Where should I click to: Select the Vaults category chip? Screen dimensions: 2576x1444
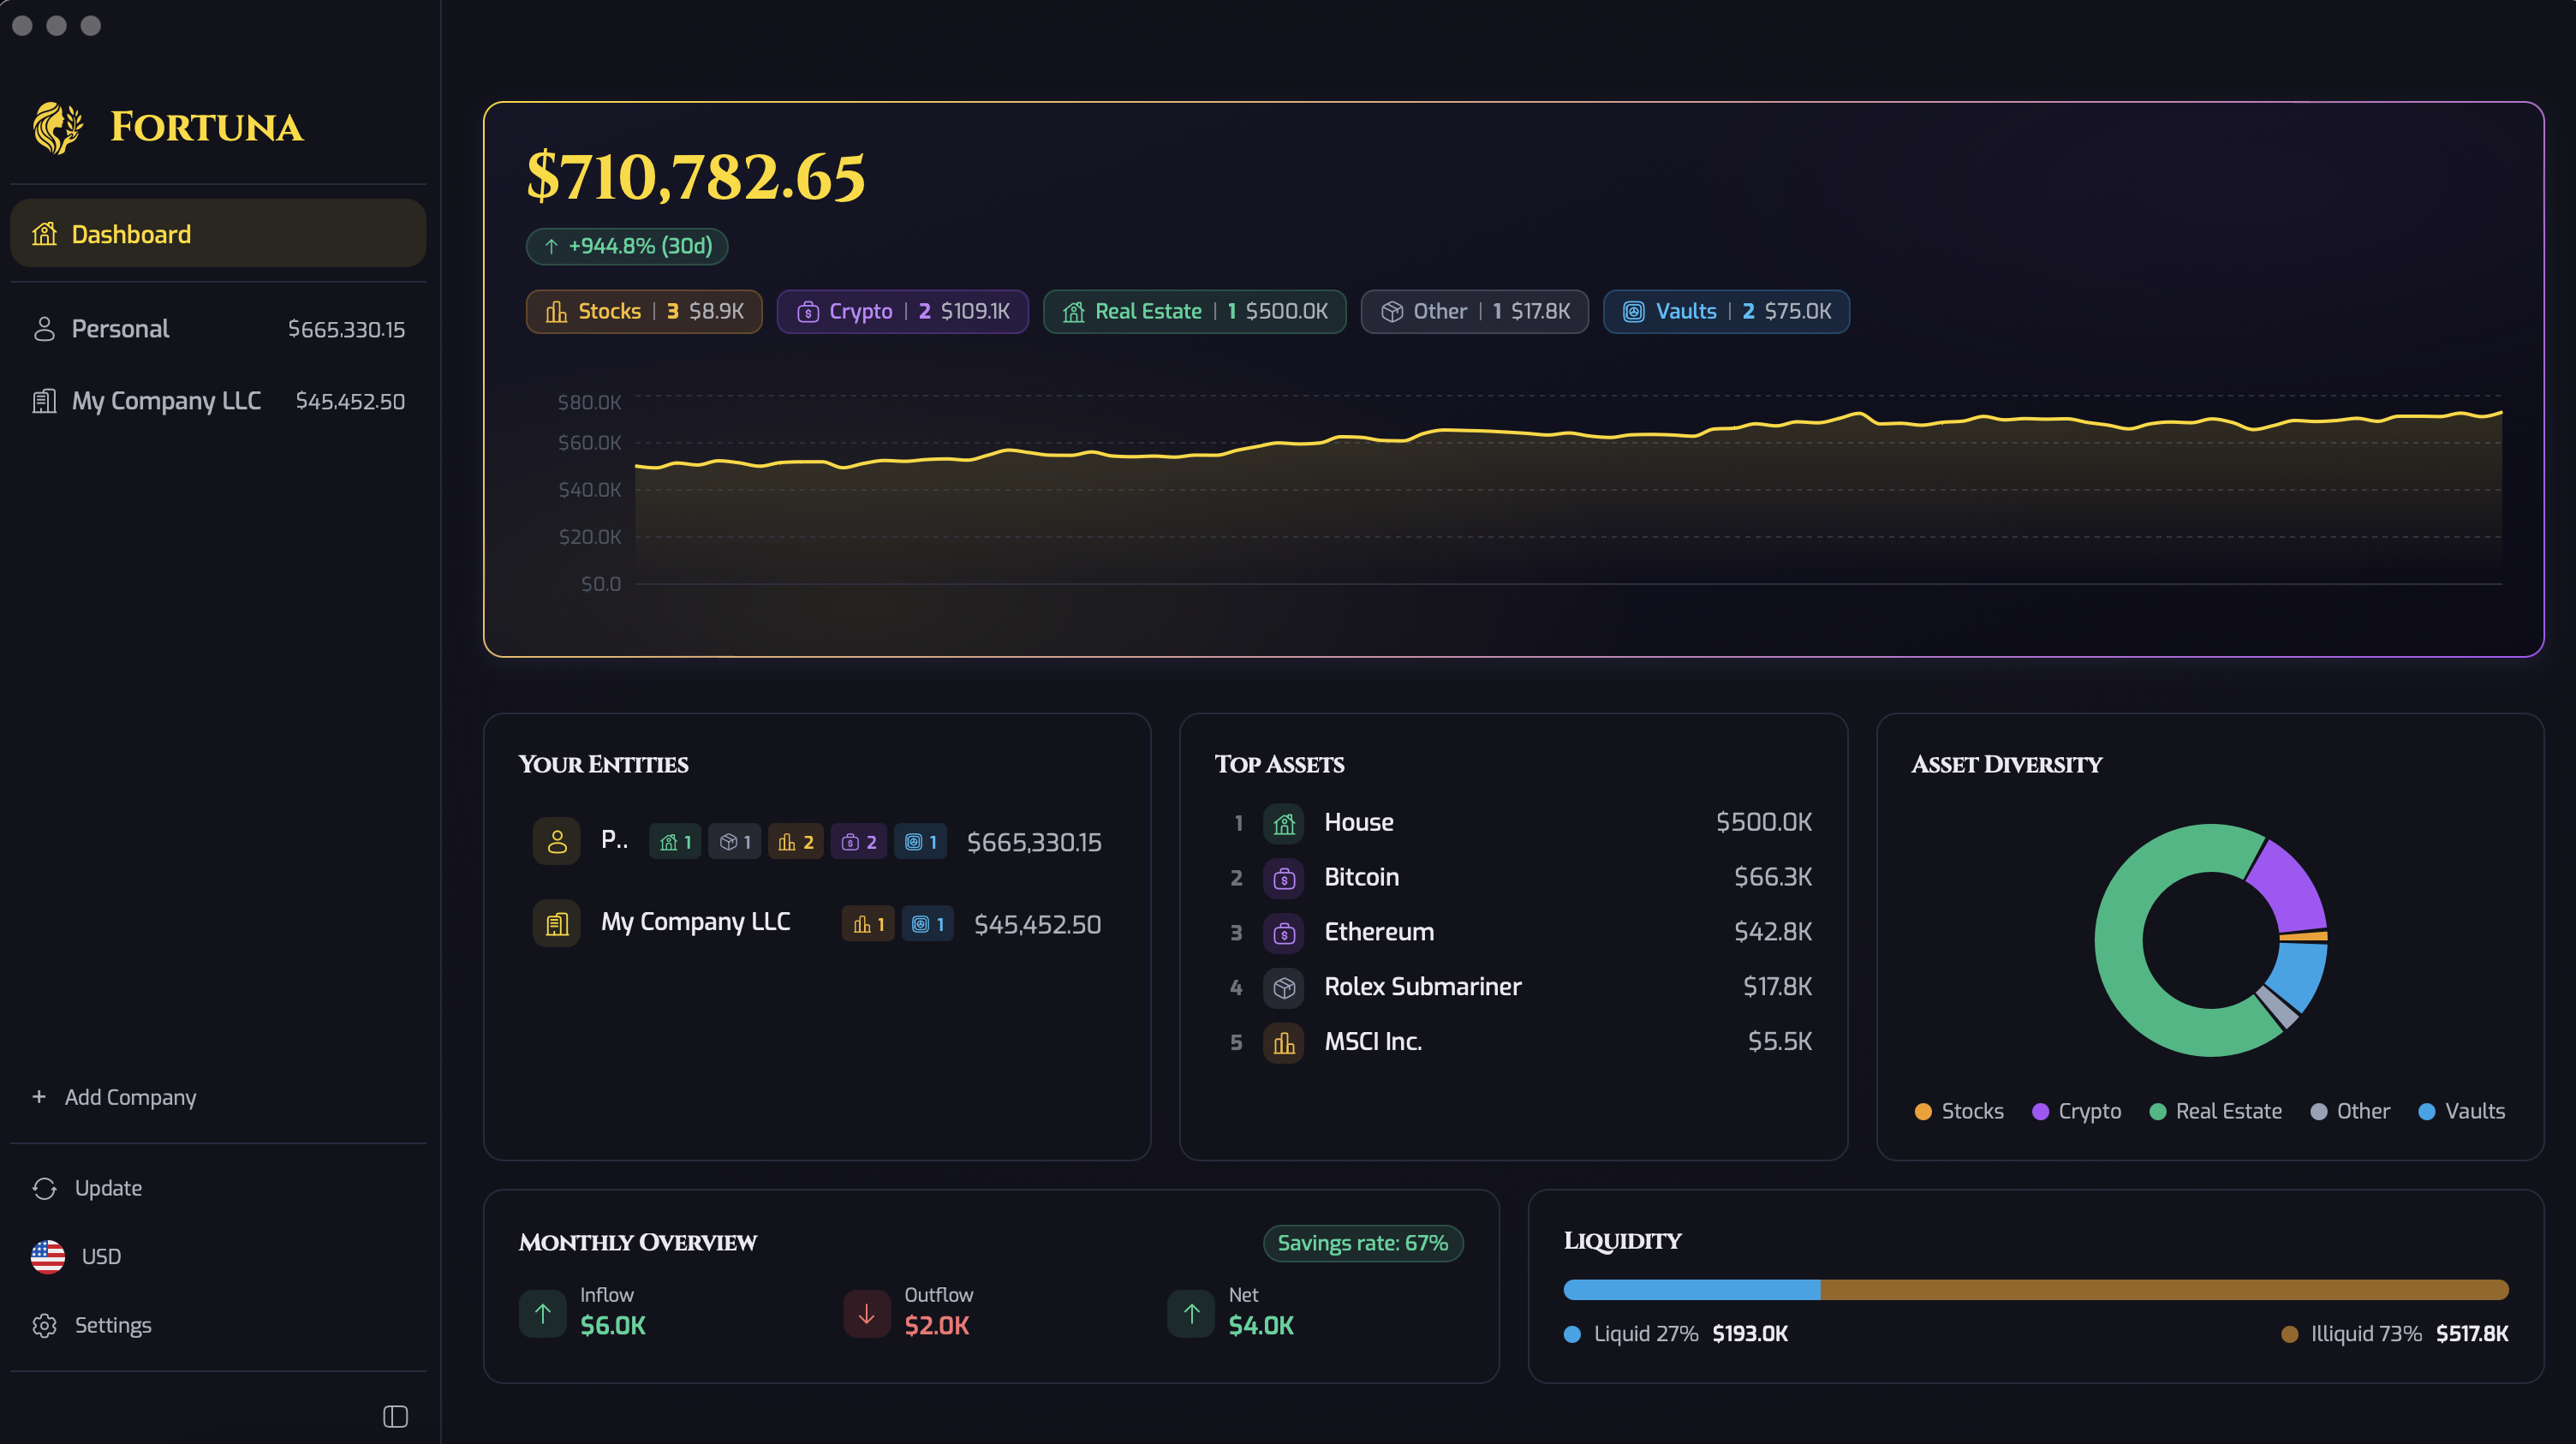pos(1725,312)
